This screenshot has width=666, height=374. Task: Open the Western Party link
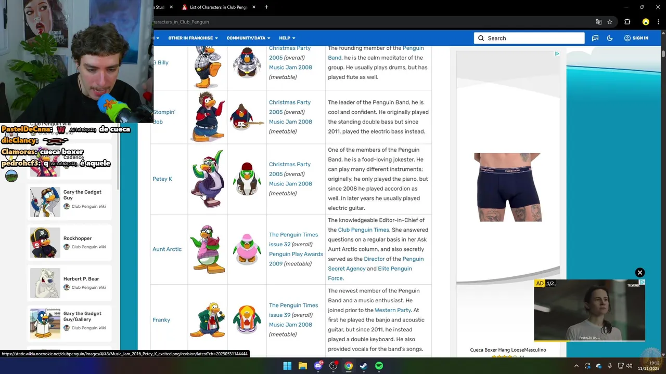click(x=393, y=310)
